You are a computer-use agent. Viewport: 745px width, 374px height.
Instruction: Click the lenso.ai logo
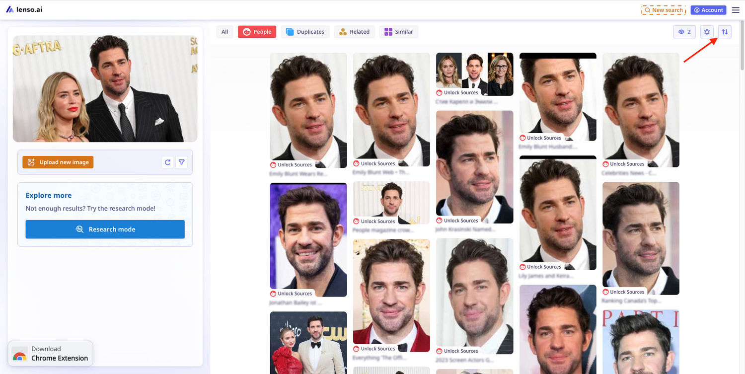pyautogui.click(x=24, y=9)
